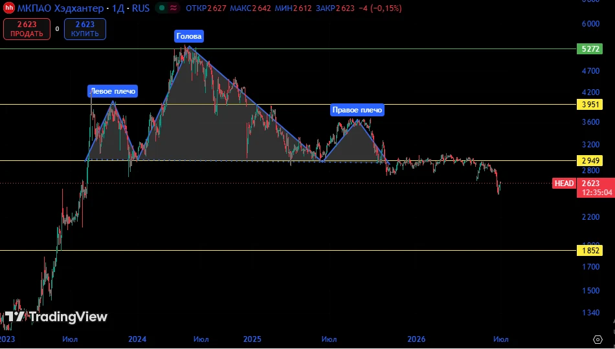Click the ОТКР 2627 open value
615x349 pixels.
click(206, 8)
